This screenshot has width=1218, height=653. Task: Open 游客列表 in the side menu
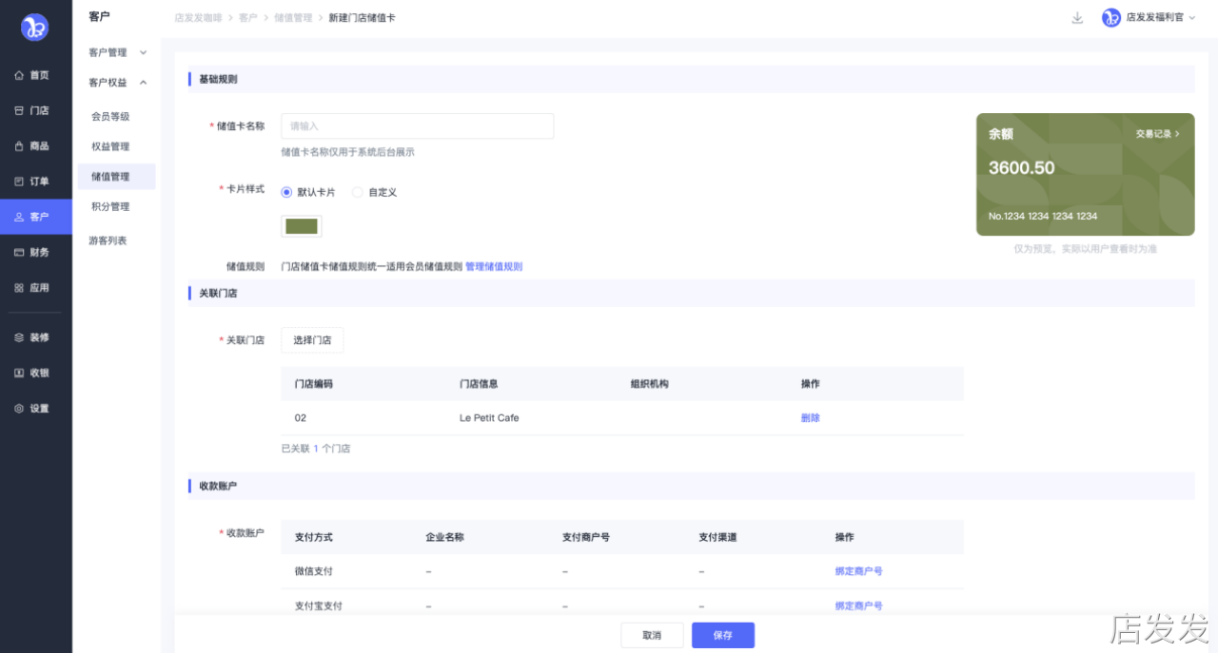click(108, 240)
